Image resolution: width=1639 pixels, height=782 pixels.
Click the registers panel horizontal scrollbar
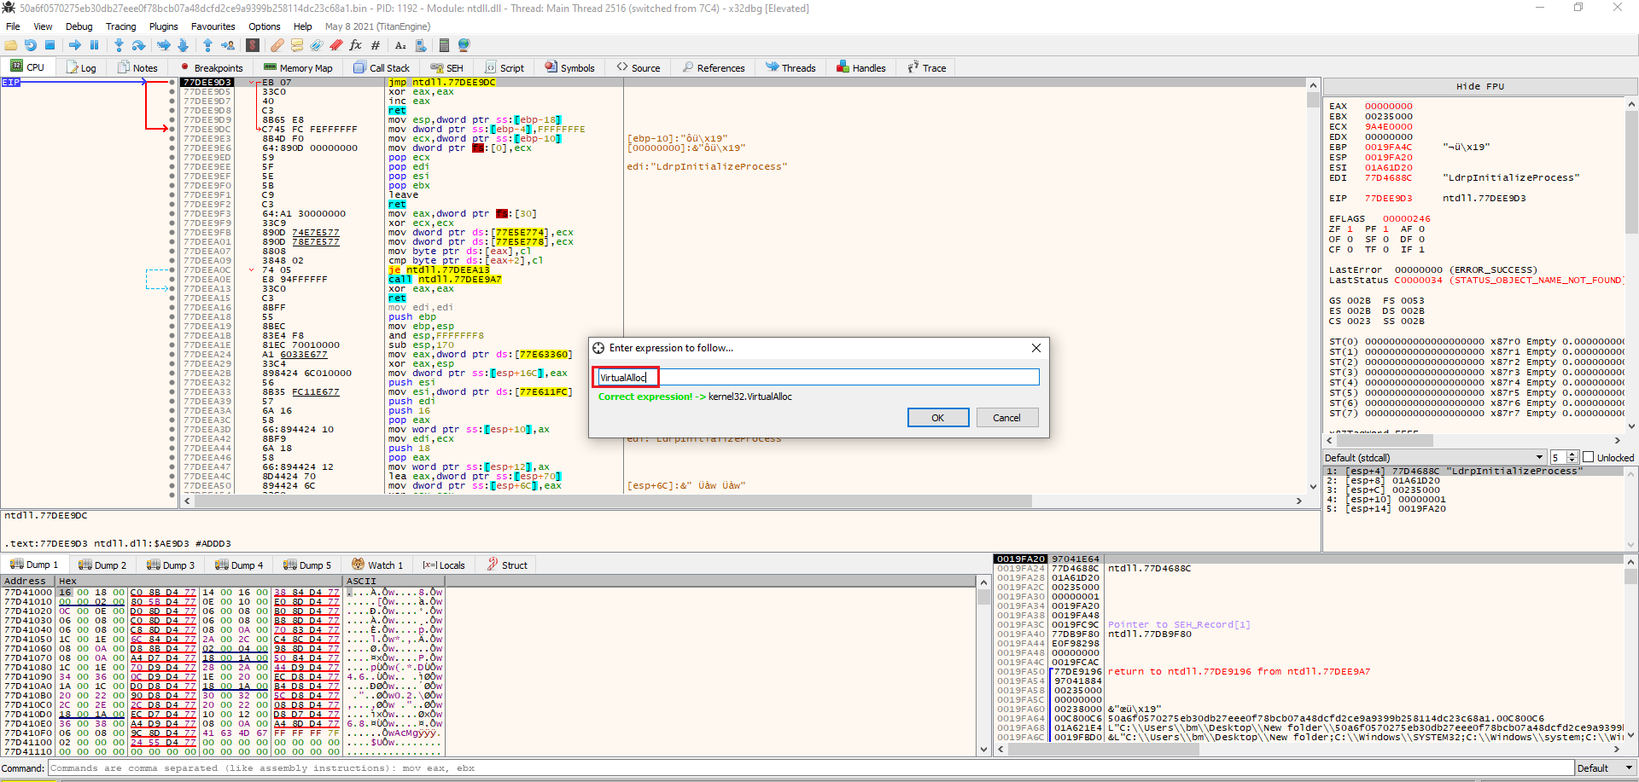[x=1473, y=441]
